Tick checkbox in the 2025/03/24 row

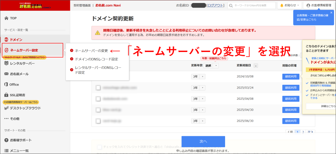click(98, 88)
